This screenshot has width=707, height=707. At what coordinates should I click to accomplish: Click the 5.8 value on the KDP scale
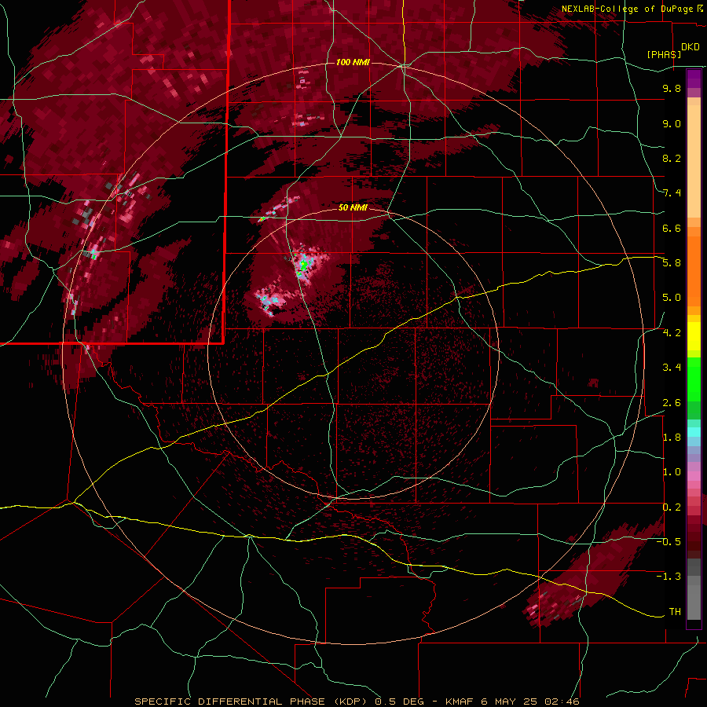coord(672,263)
